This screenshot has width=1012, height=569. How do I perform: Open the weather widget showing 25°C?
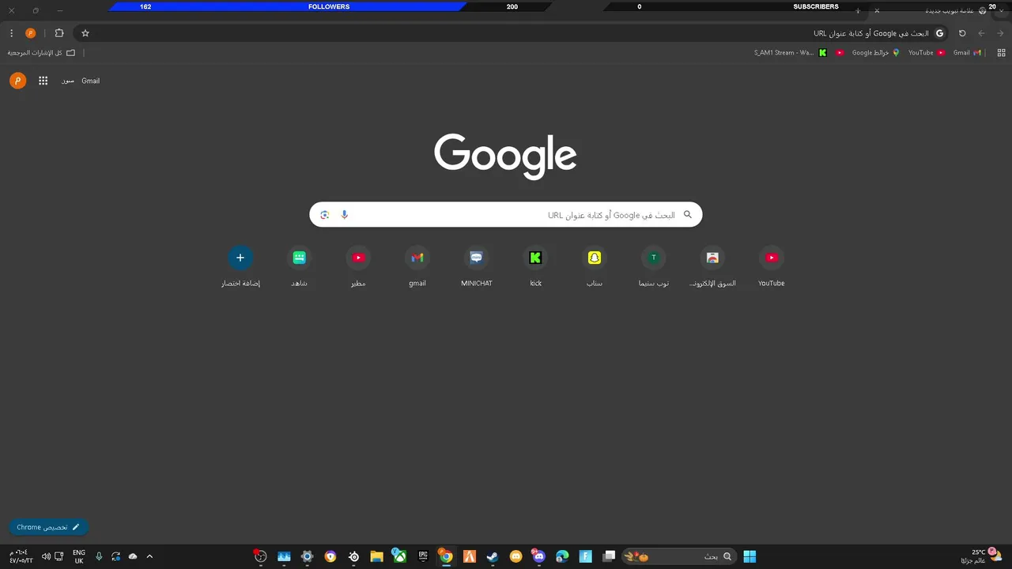[982, 556]
